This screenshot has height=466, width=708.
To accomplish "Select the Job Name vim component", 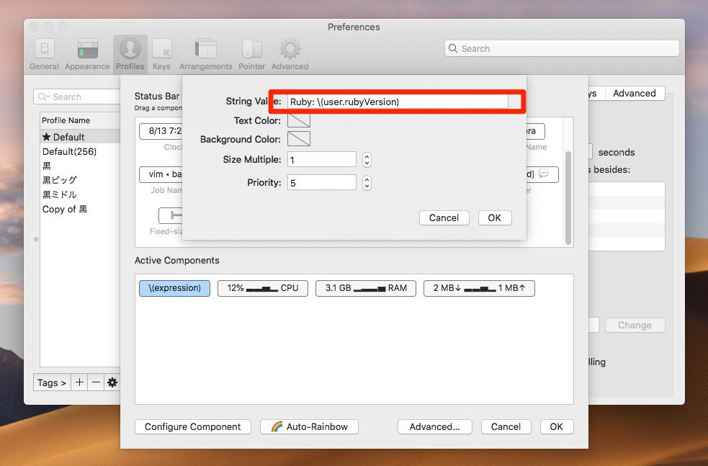I will [161, 174].
